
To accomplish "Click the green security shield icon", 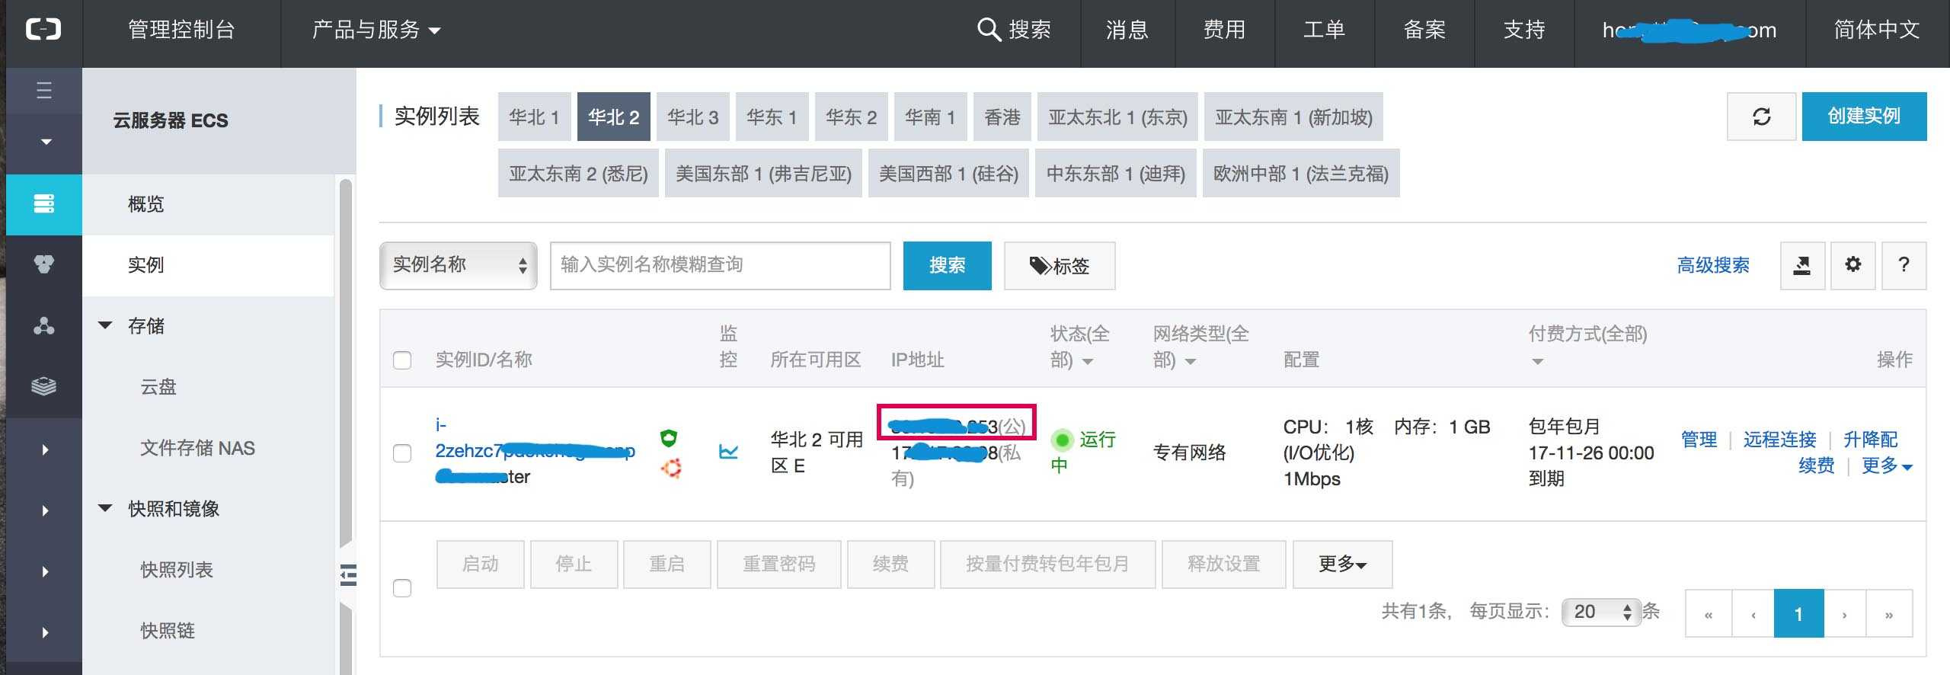I will (669, 437).
